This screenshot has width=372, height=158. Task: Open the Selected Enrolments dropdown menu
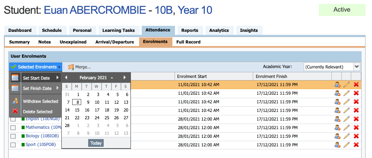pos(35,67)
